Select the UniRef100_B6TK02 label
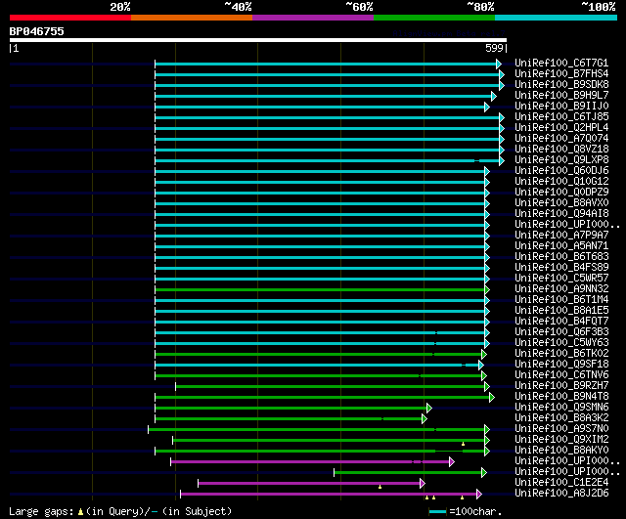The width and height of the screenshot is (626, 519). click(561, 354)
